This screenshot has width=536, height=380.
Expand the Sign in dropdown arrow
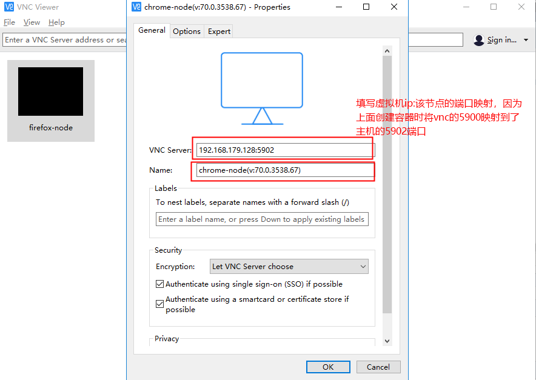(526, 40)
